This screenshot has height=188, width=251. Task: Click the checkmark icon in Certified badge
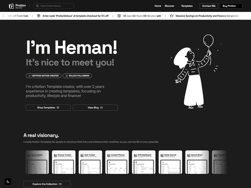pyautogui.click(x=29, y=76)
